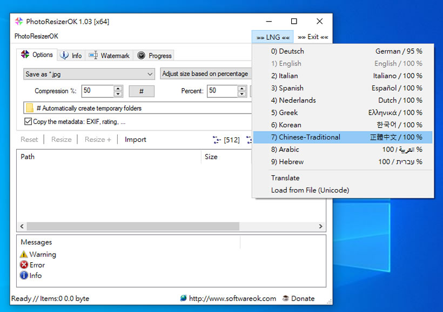Click Translate in language menu
Screen dimensions: 443x312
tap(343, 178)
